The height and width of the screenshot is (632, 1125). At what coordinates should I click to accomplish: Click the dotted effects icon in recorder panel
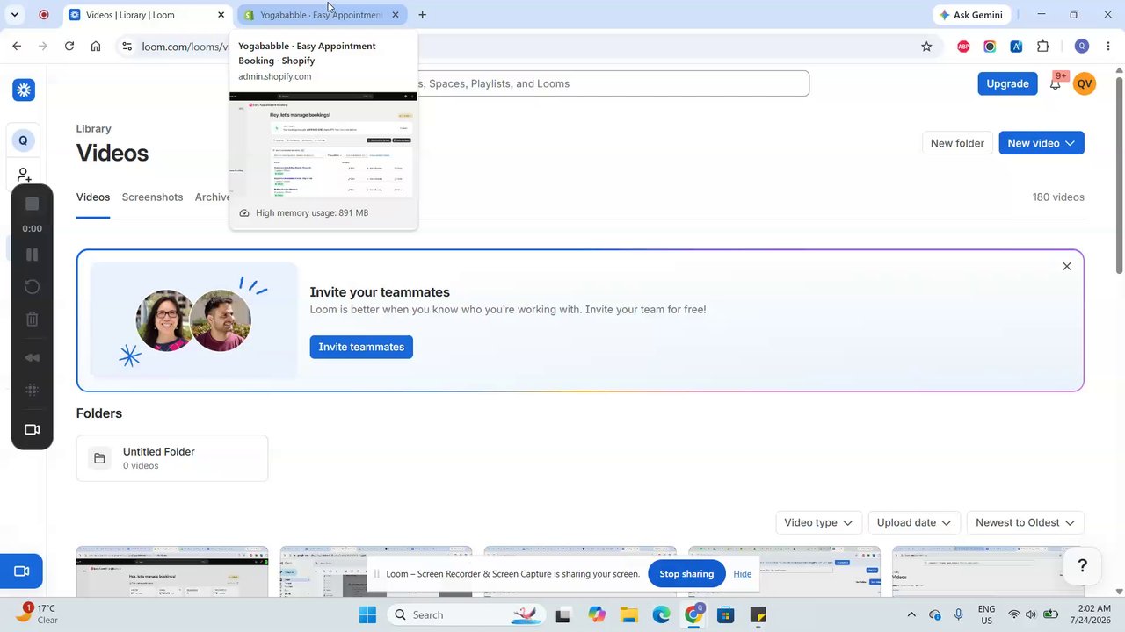click(33, 390)
